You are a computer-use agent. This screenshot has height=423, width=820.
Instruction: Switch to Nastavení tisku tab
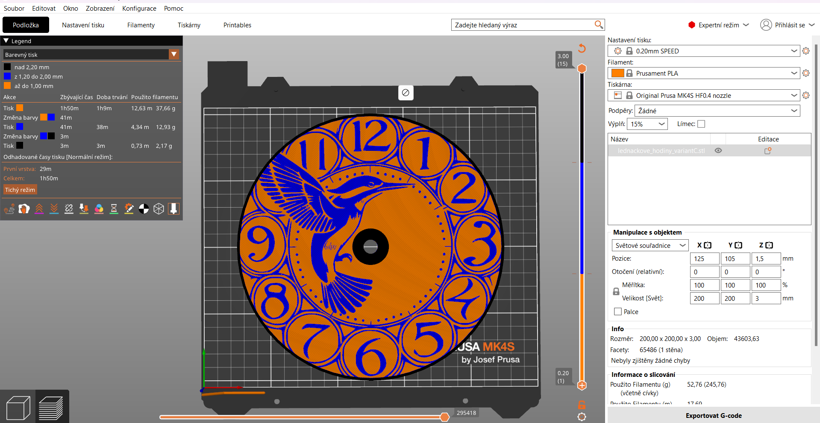pyautogui.click(x=83, y=25)
